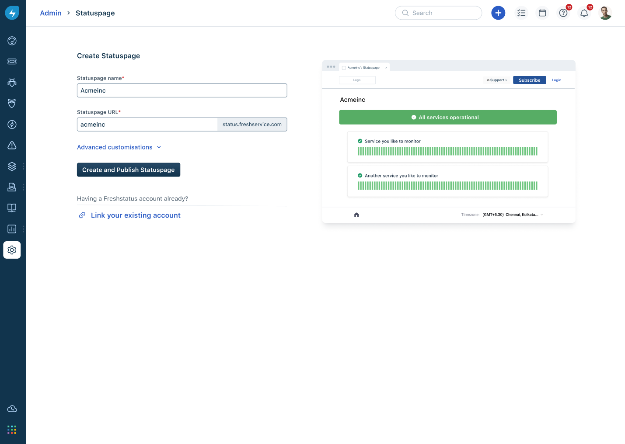Click 'Having a Freshstatus account already?' text
This screenshot has height=444, width=625.
[133, 199]
